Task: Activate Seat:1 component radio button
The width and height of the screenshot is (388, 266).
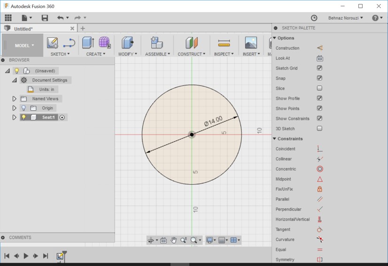Action: point(62,117)
